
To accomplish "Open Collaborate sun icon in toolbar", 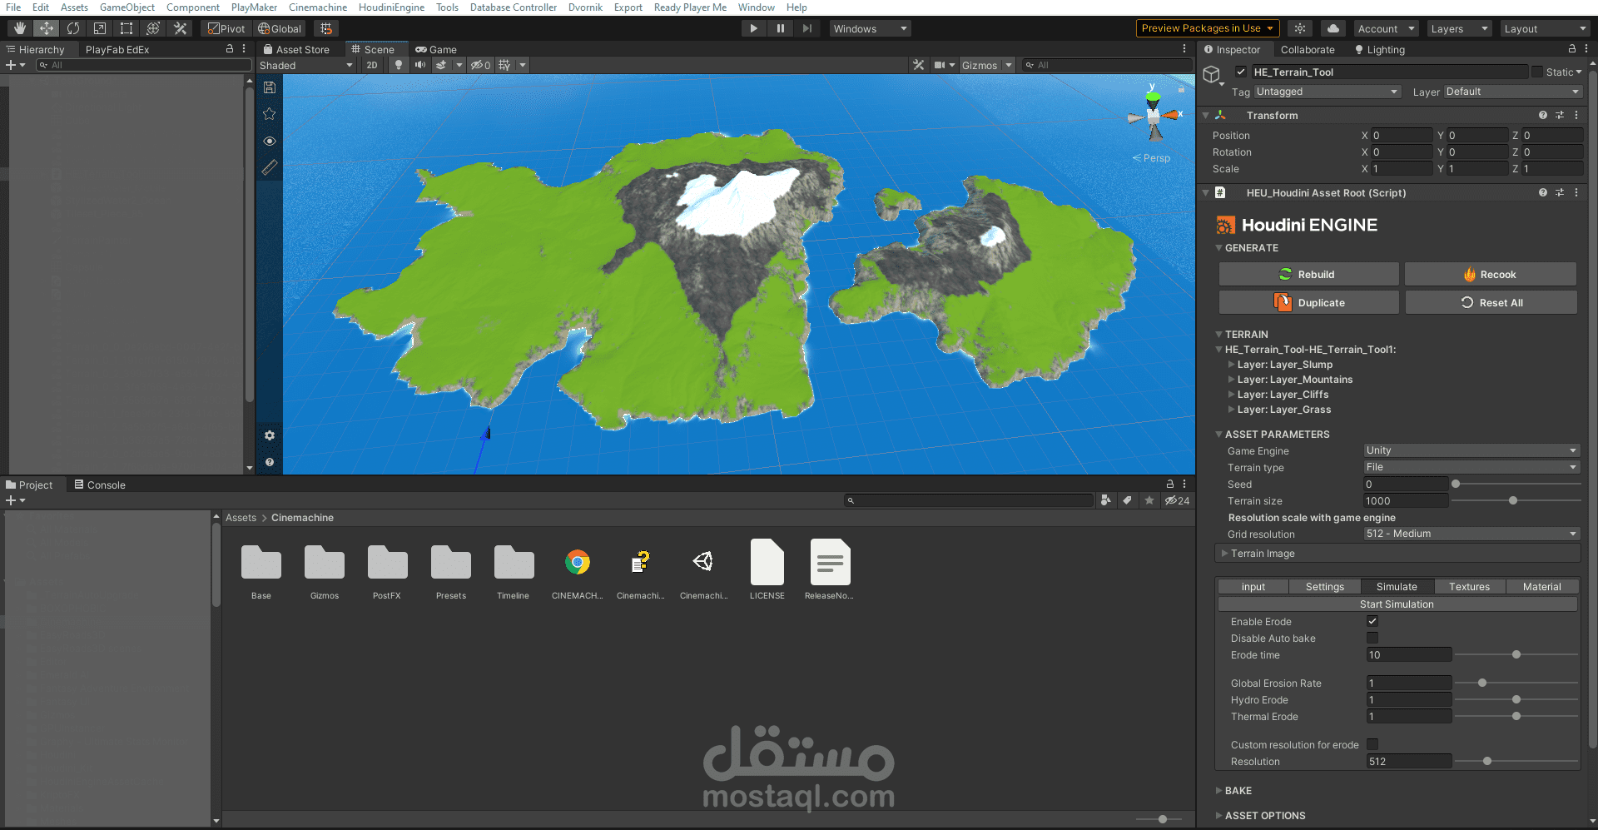I will (x=1300, y=28).
